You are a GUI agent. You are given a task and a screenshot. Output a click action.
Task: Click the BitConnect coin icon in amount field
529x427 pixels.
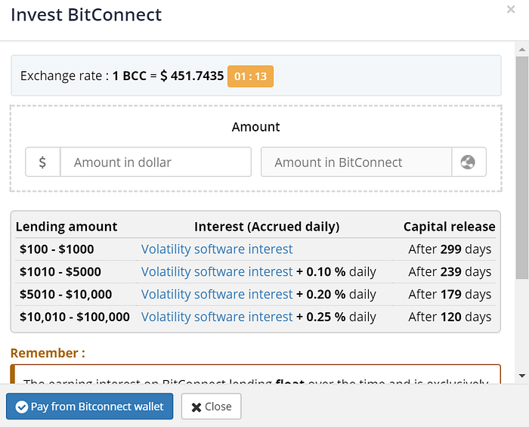click(x=469, y=162)
